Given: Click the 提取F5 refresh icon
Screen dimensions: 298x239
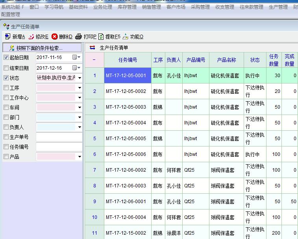Looking at the screenshot, I should 101,37.
